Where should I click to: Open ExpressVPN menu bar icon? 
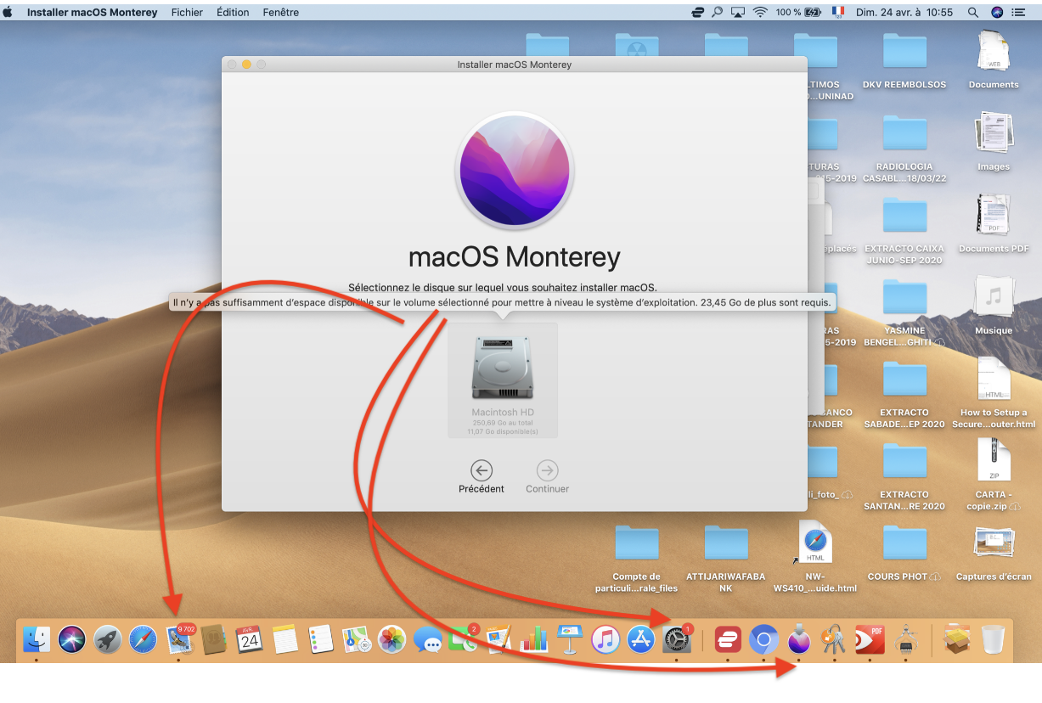698,12
